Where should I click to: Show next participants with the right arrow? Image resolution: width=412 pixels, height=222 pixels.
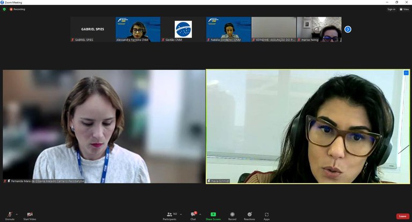pos(348,29)
